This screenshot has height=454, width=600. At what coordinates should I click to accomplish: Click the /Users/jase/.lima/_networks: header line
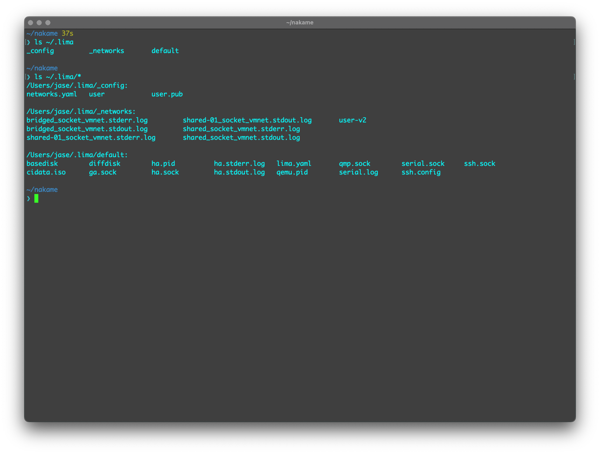coord(81,112)
